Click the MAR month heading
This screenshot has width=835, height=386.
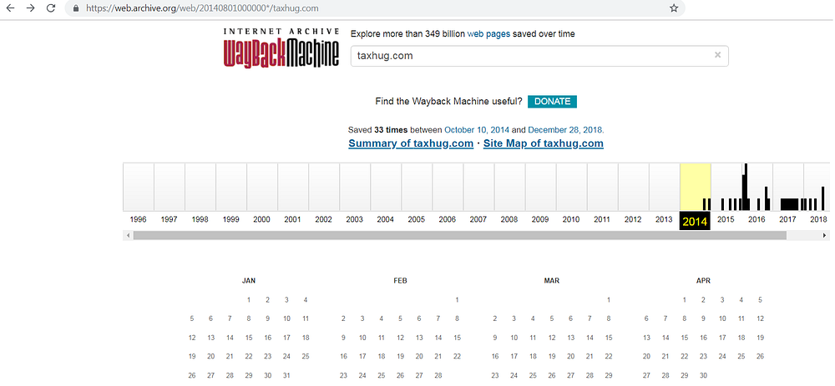pyautogui.click(x=552, y=281)
